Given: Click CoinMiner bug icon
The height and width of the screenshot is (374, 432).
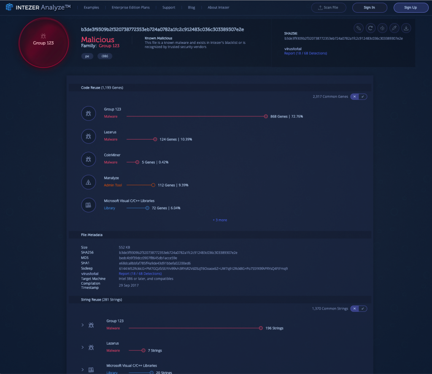Looking at the screenshot, I should click(x=89, y=159).
